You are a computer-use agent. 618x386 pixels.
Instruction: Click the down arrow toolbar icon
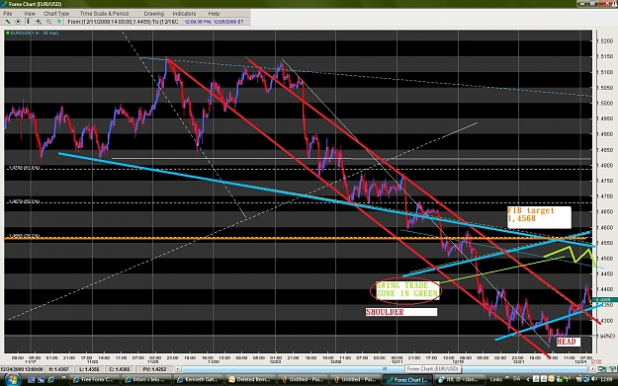(28, 22)
